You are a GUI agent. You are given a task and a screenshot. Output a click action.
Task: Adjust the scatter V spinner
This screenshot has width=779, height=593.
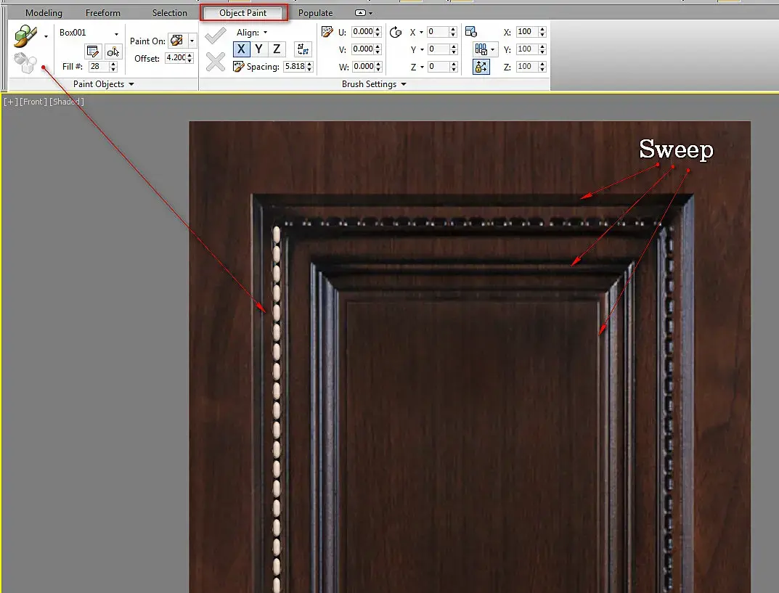[x=378, y=49]
